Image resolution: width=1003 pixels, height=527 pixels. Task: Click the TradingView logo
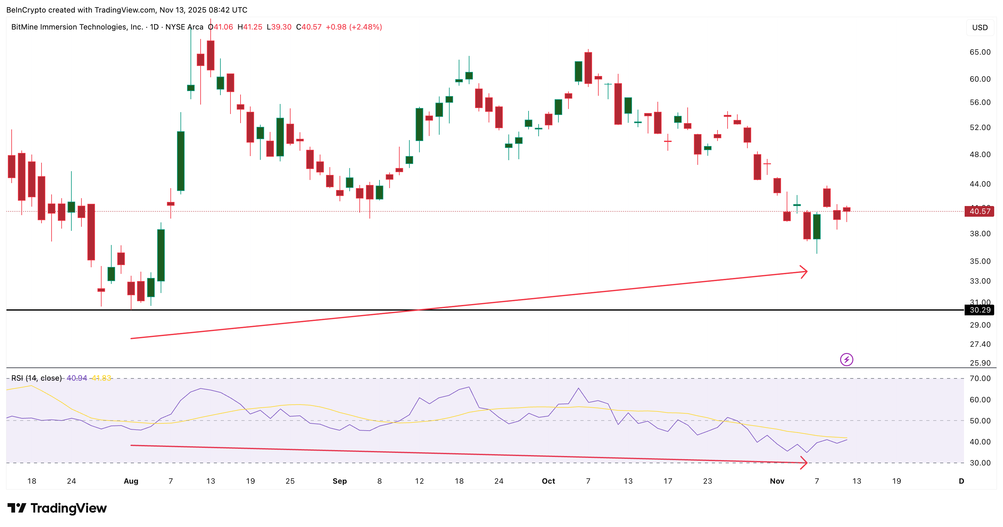pyautogui.click(x=57, y=508)
